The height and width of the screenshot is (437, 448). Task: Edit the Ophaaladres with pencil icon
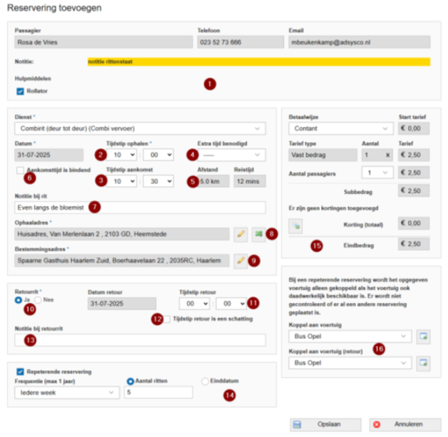240,234
